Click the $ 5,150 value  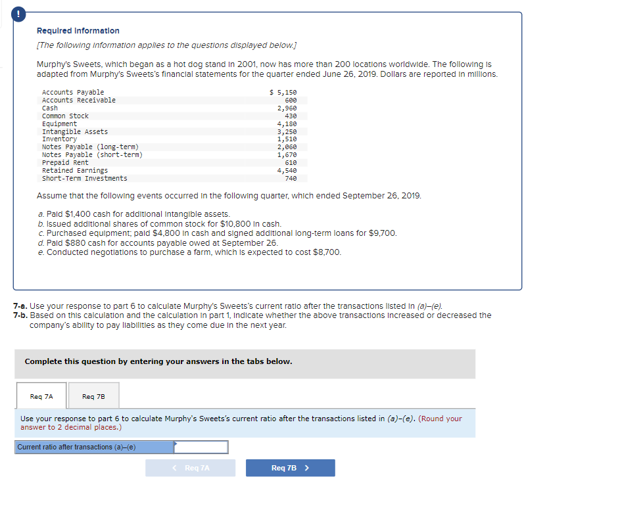283,92
